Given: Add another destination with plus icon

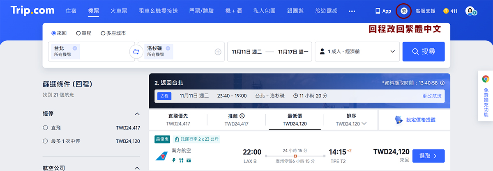Looking at the screenshot, I should pyautogui.click(x=218, y=52).
